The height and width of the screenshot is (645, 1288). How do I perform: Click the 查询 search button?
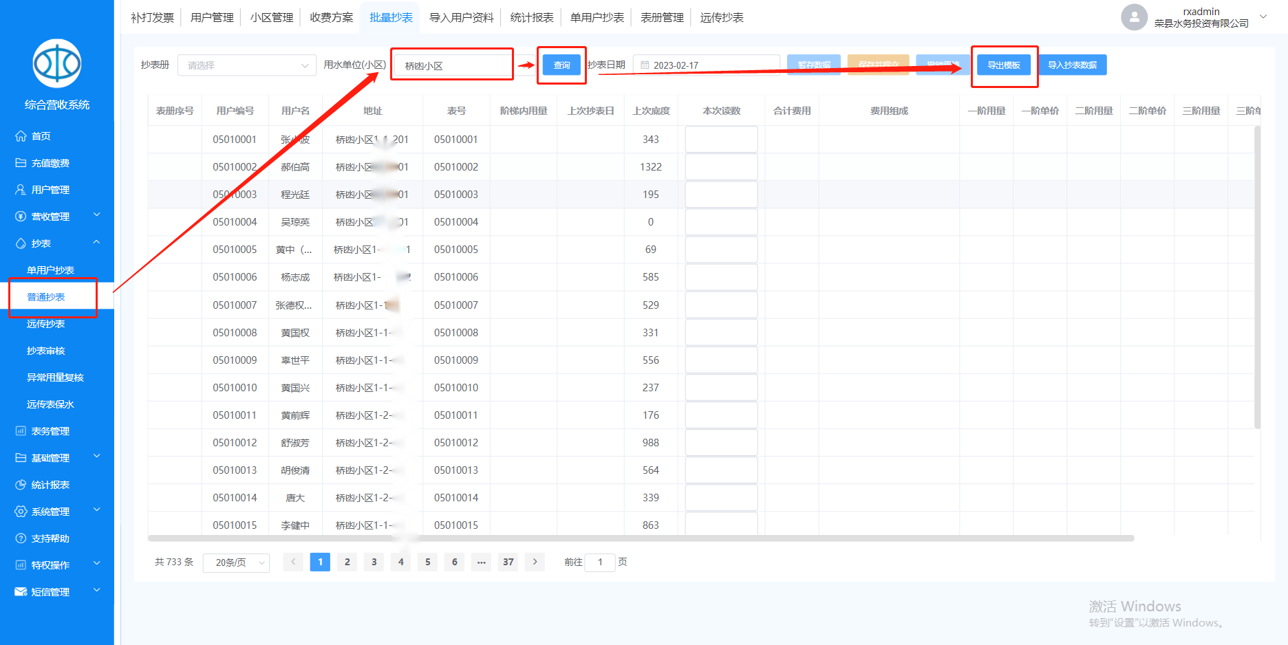562,65
